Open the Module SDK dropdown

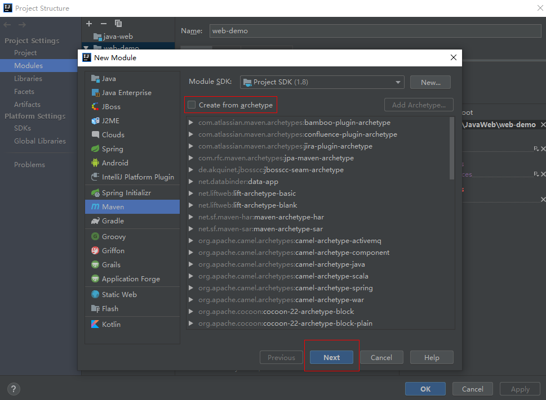pos(322,82)
